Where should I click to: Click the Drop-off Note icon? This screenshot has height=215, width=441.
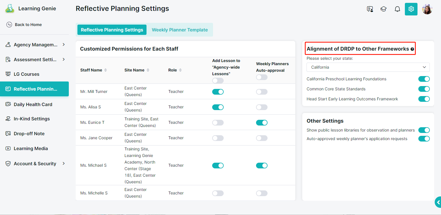8,134
